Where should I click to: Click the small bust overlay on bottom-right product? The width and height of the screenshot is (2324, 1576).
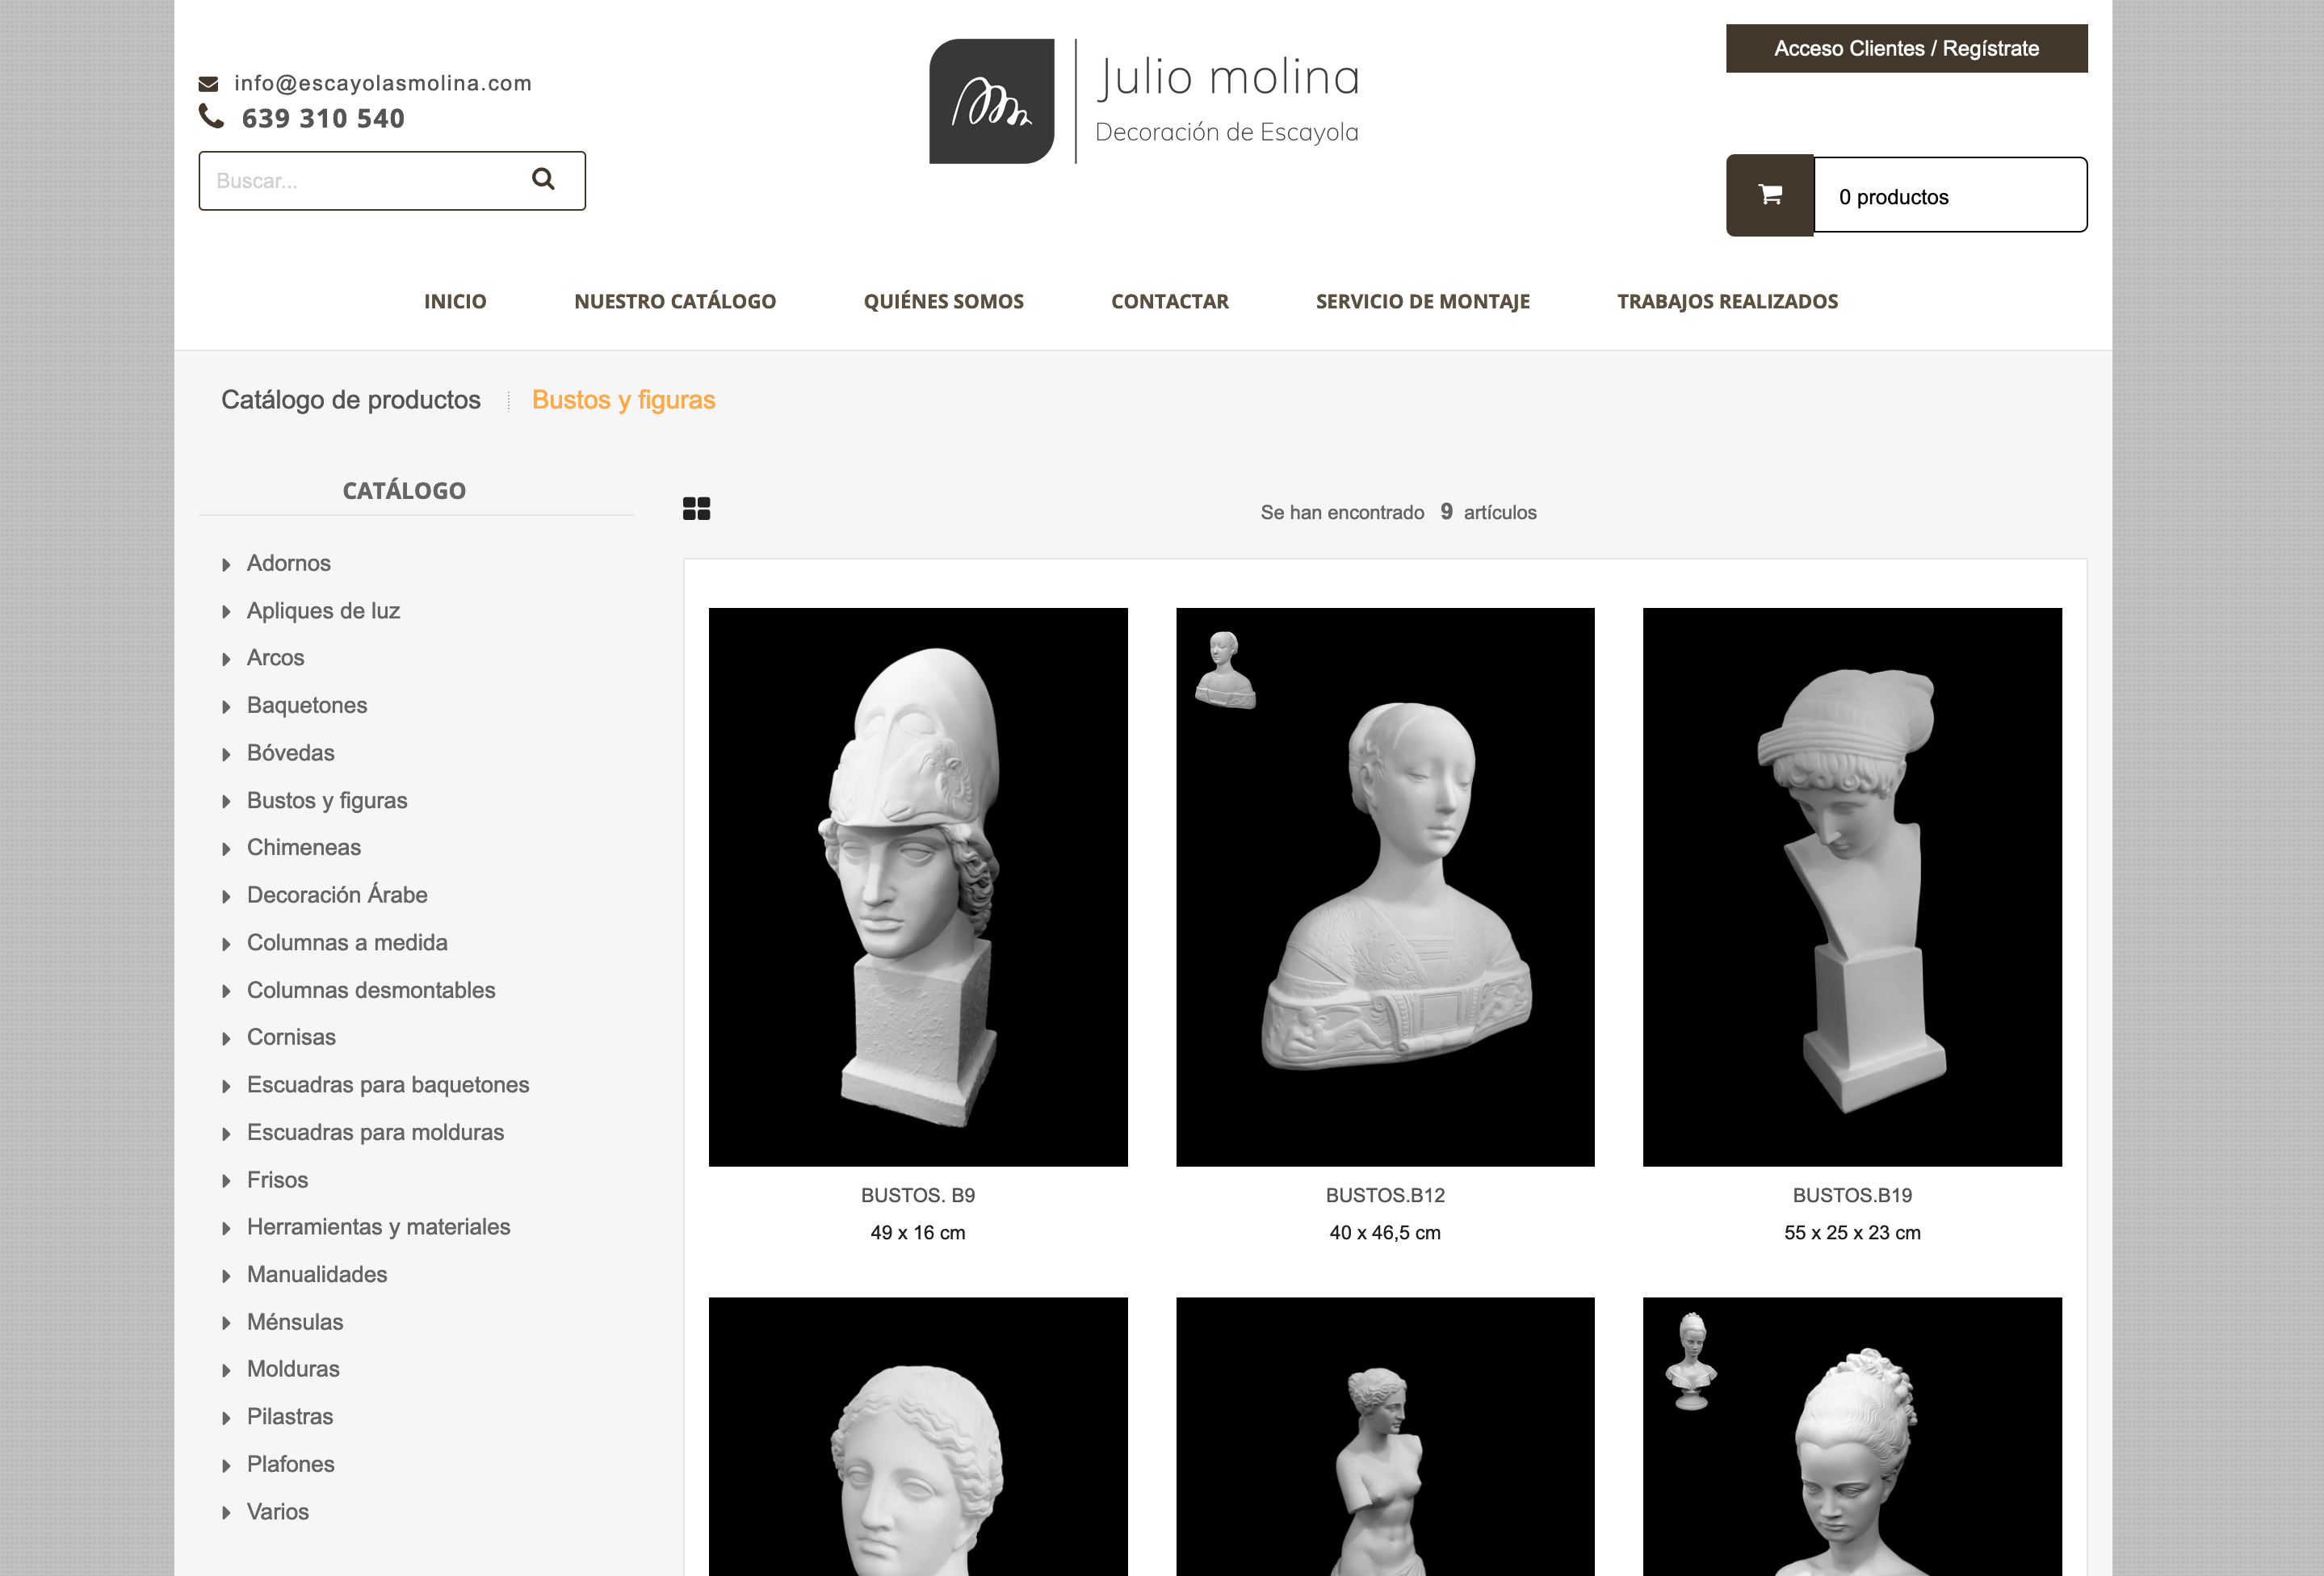click(x=1691, y=1361)
